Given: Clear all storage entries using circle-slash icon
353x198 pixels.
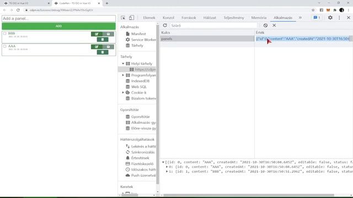Looking at the screenshot, I should point(265,25).
